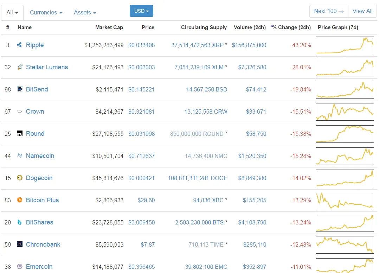This screenshot has width=379, height=273.
Task: Open the USD currency selector
Action: [x=141, y=11]
